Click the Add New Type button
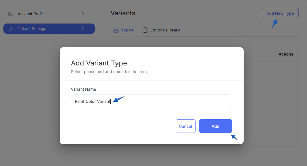Image resolution: width=307 pixels, height=166 pixels. coord(280,13)
